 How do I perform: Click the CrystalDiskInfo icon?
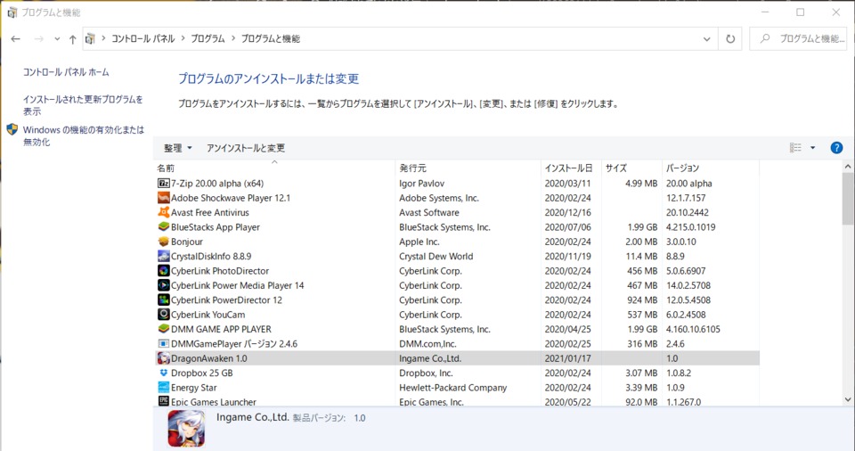click(163, 256)
